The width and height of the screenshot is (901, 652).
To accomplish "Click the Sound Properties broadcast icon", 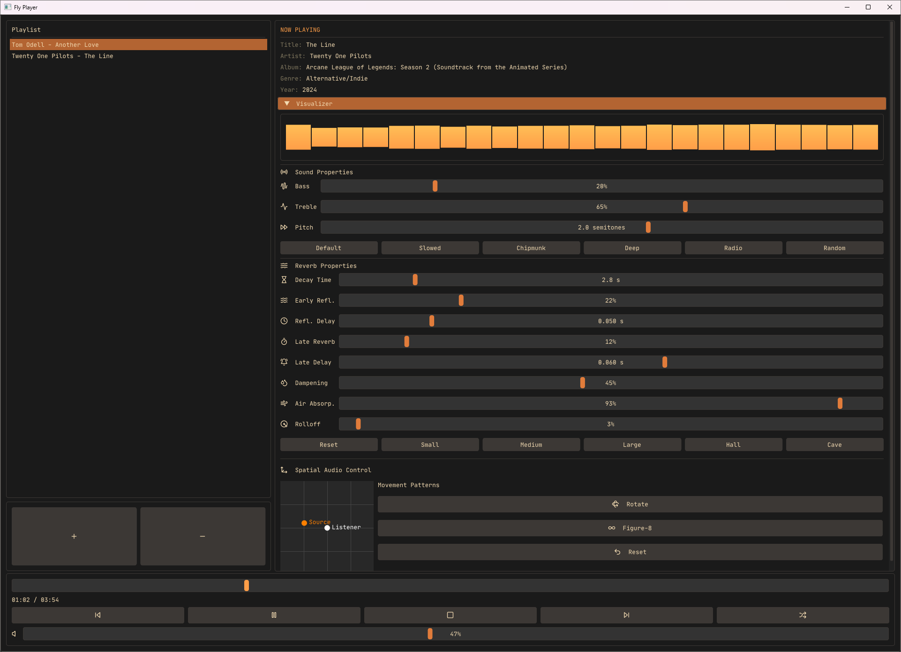I will tap(284, 172).
